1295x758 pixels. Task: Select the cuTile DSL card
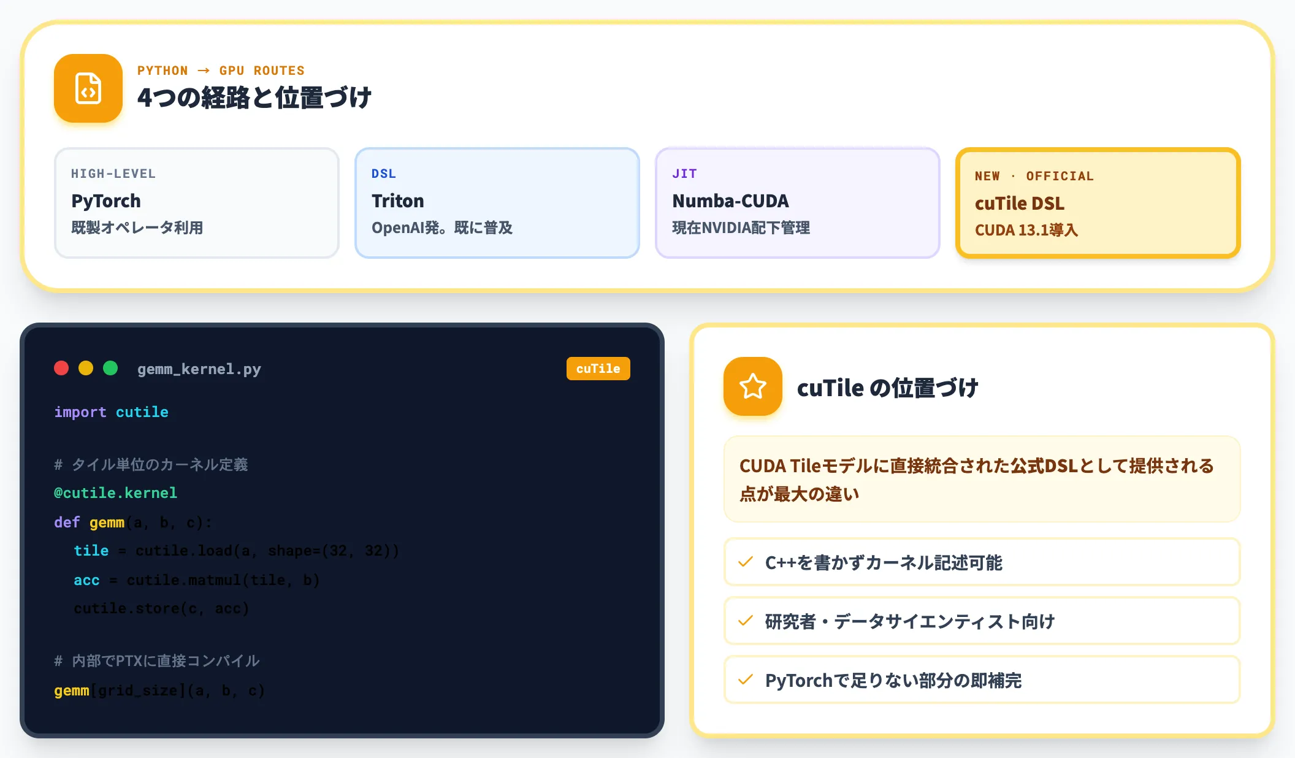(1098, 203)
